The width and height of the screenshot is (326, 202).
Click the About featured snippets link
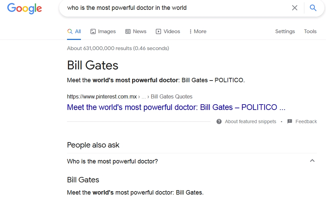(x=251, y=121)
